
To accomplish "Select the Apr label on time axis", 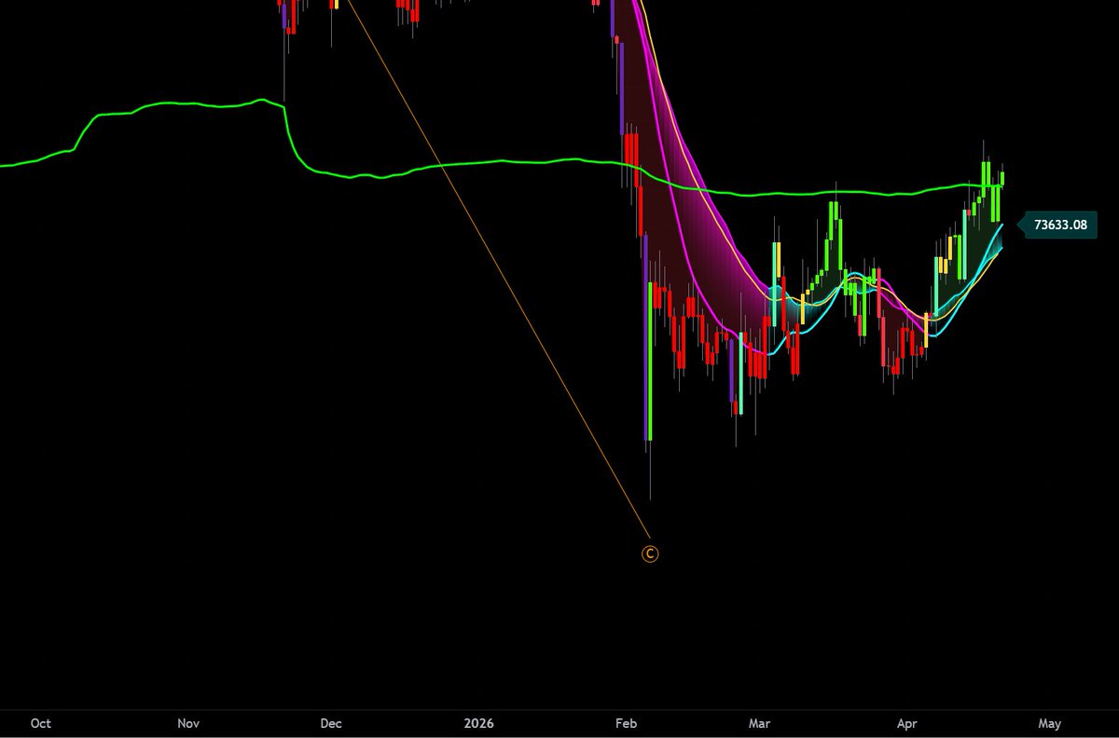I will coord(906,723).
